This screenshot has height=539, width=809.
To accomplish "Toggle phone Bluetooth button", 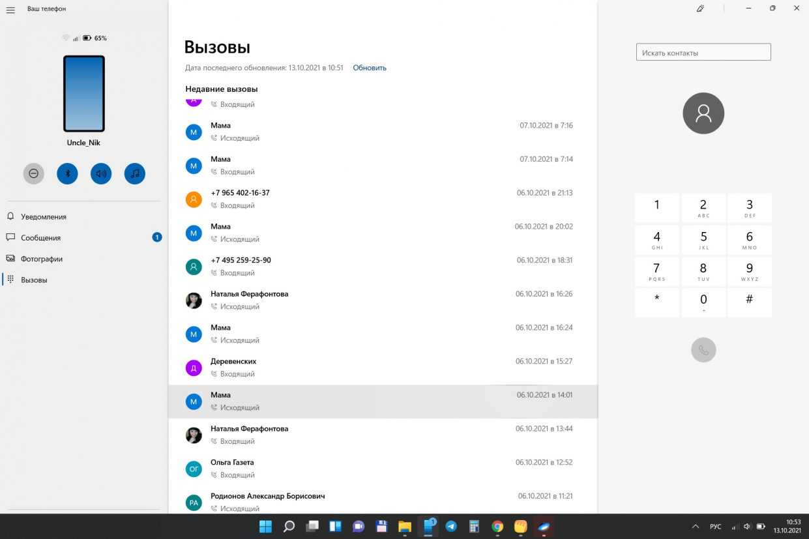I will pyautogui.click(x=67, y=173).
